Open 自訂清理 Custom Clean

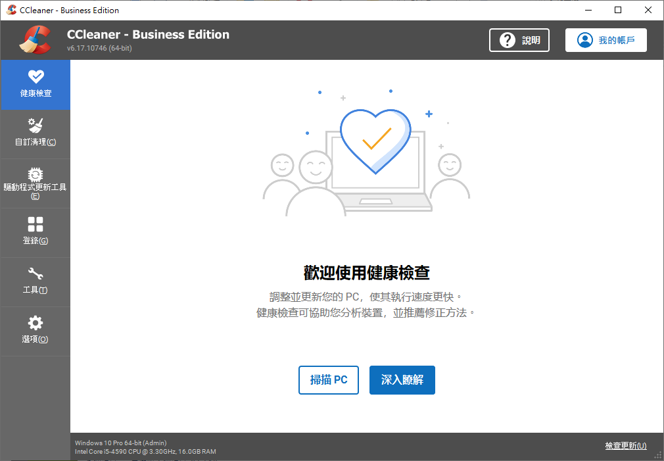(x=36, y=134)
